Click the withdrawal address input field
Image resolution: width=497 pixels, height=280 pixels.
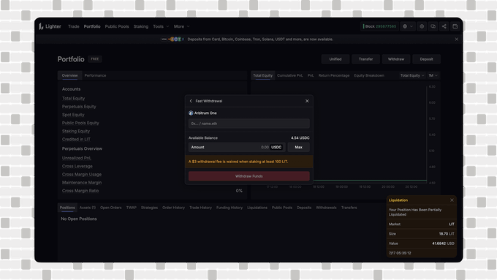tap(248, 124)
